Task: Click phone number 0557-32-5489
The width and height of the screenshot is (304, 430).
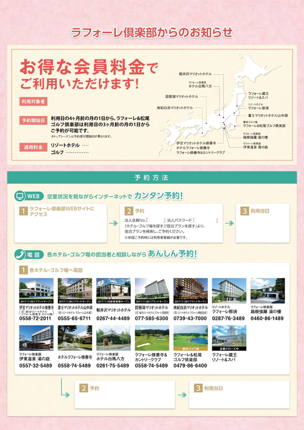Action: (36, 366)
